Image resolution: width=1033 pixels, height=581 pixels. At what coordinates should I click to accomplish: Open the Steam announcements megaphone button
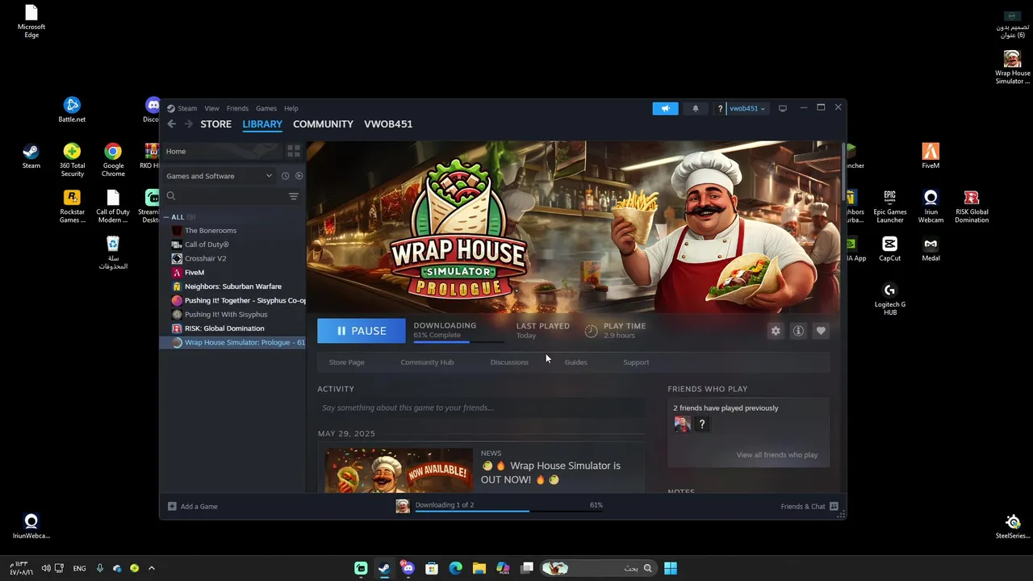tap(665, 108)
